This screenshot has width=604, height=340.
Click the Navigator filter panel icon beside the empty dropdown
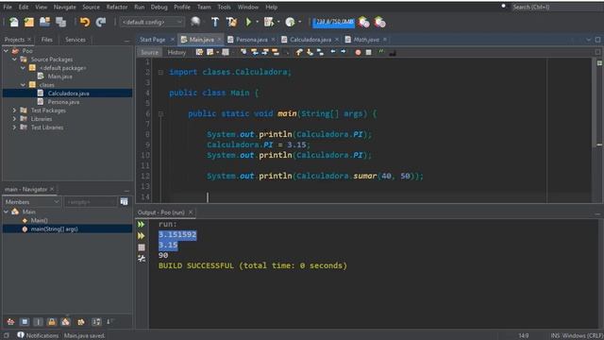[124, 201]
